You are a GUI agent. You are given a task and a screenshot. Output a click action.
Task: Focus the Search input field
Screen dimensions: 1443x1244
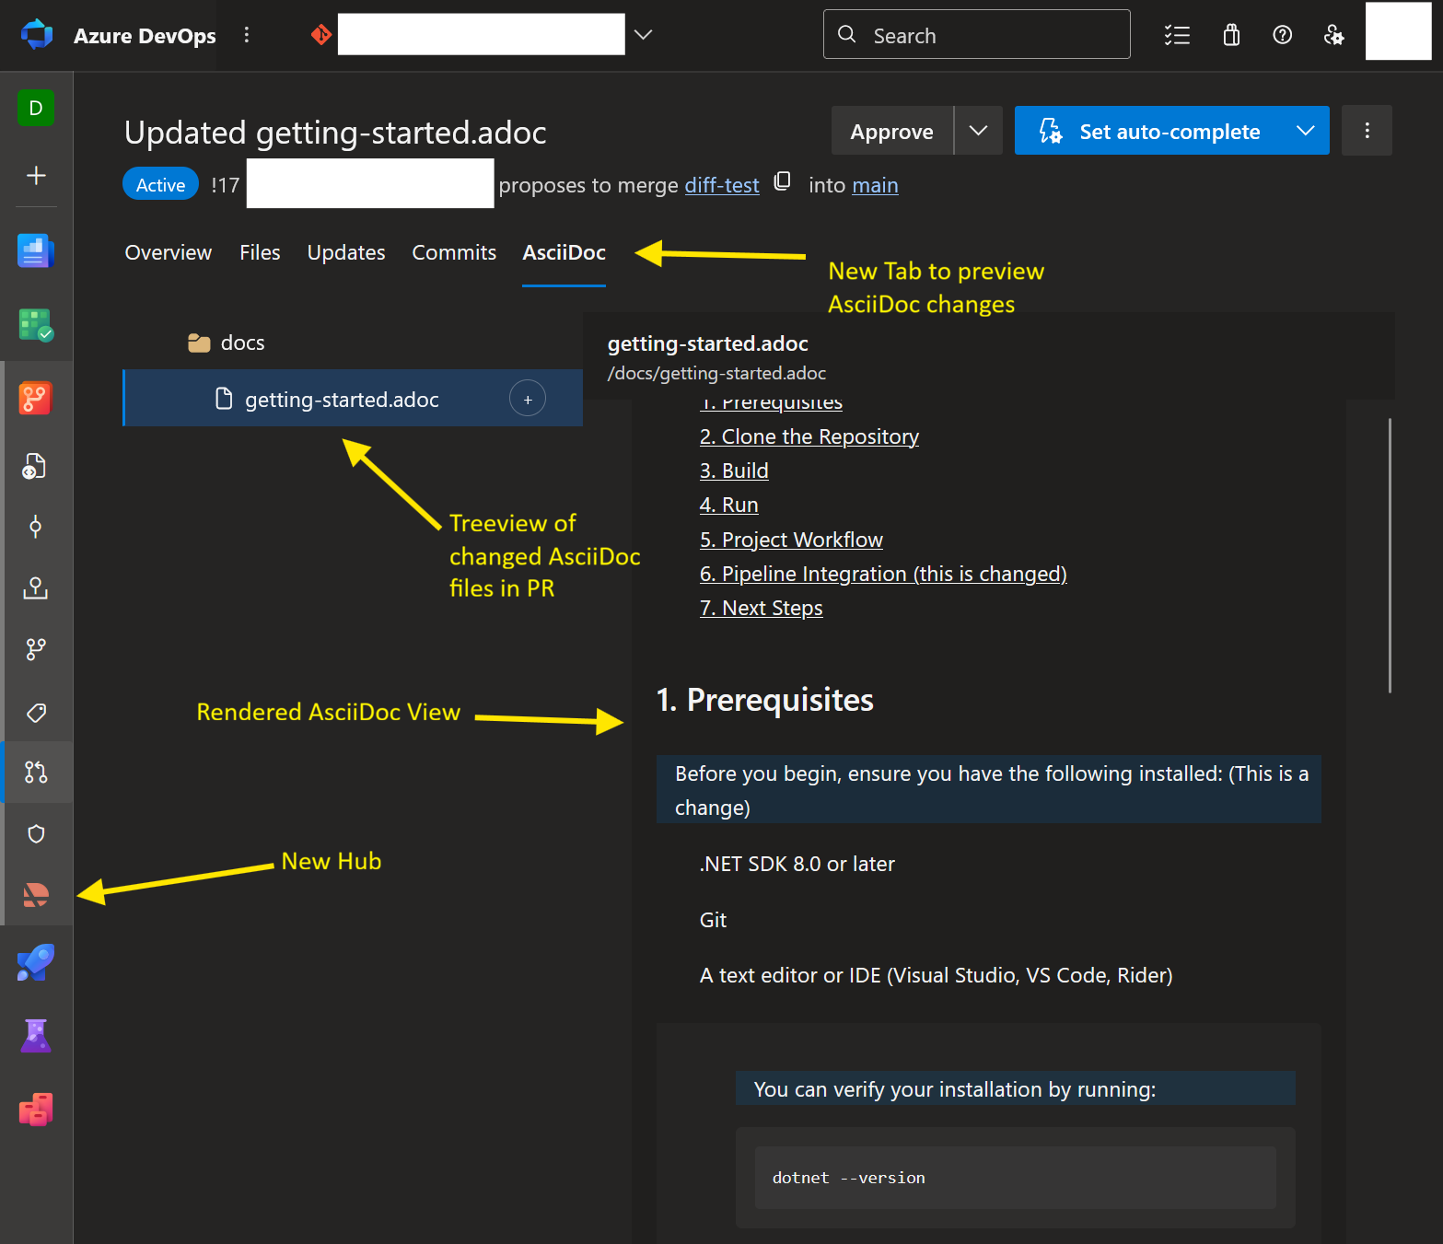(x=976, y=35)
